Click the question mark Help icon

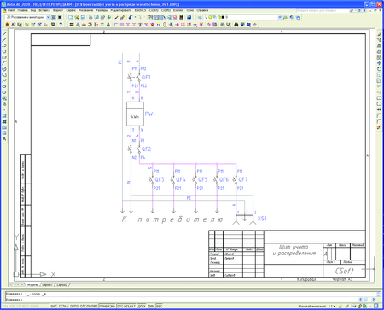pyautogui.click(x=61, y=25)
